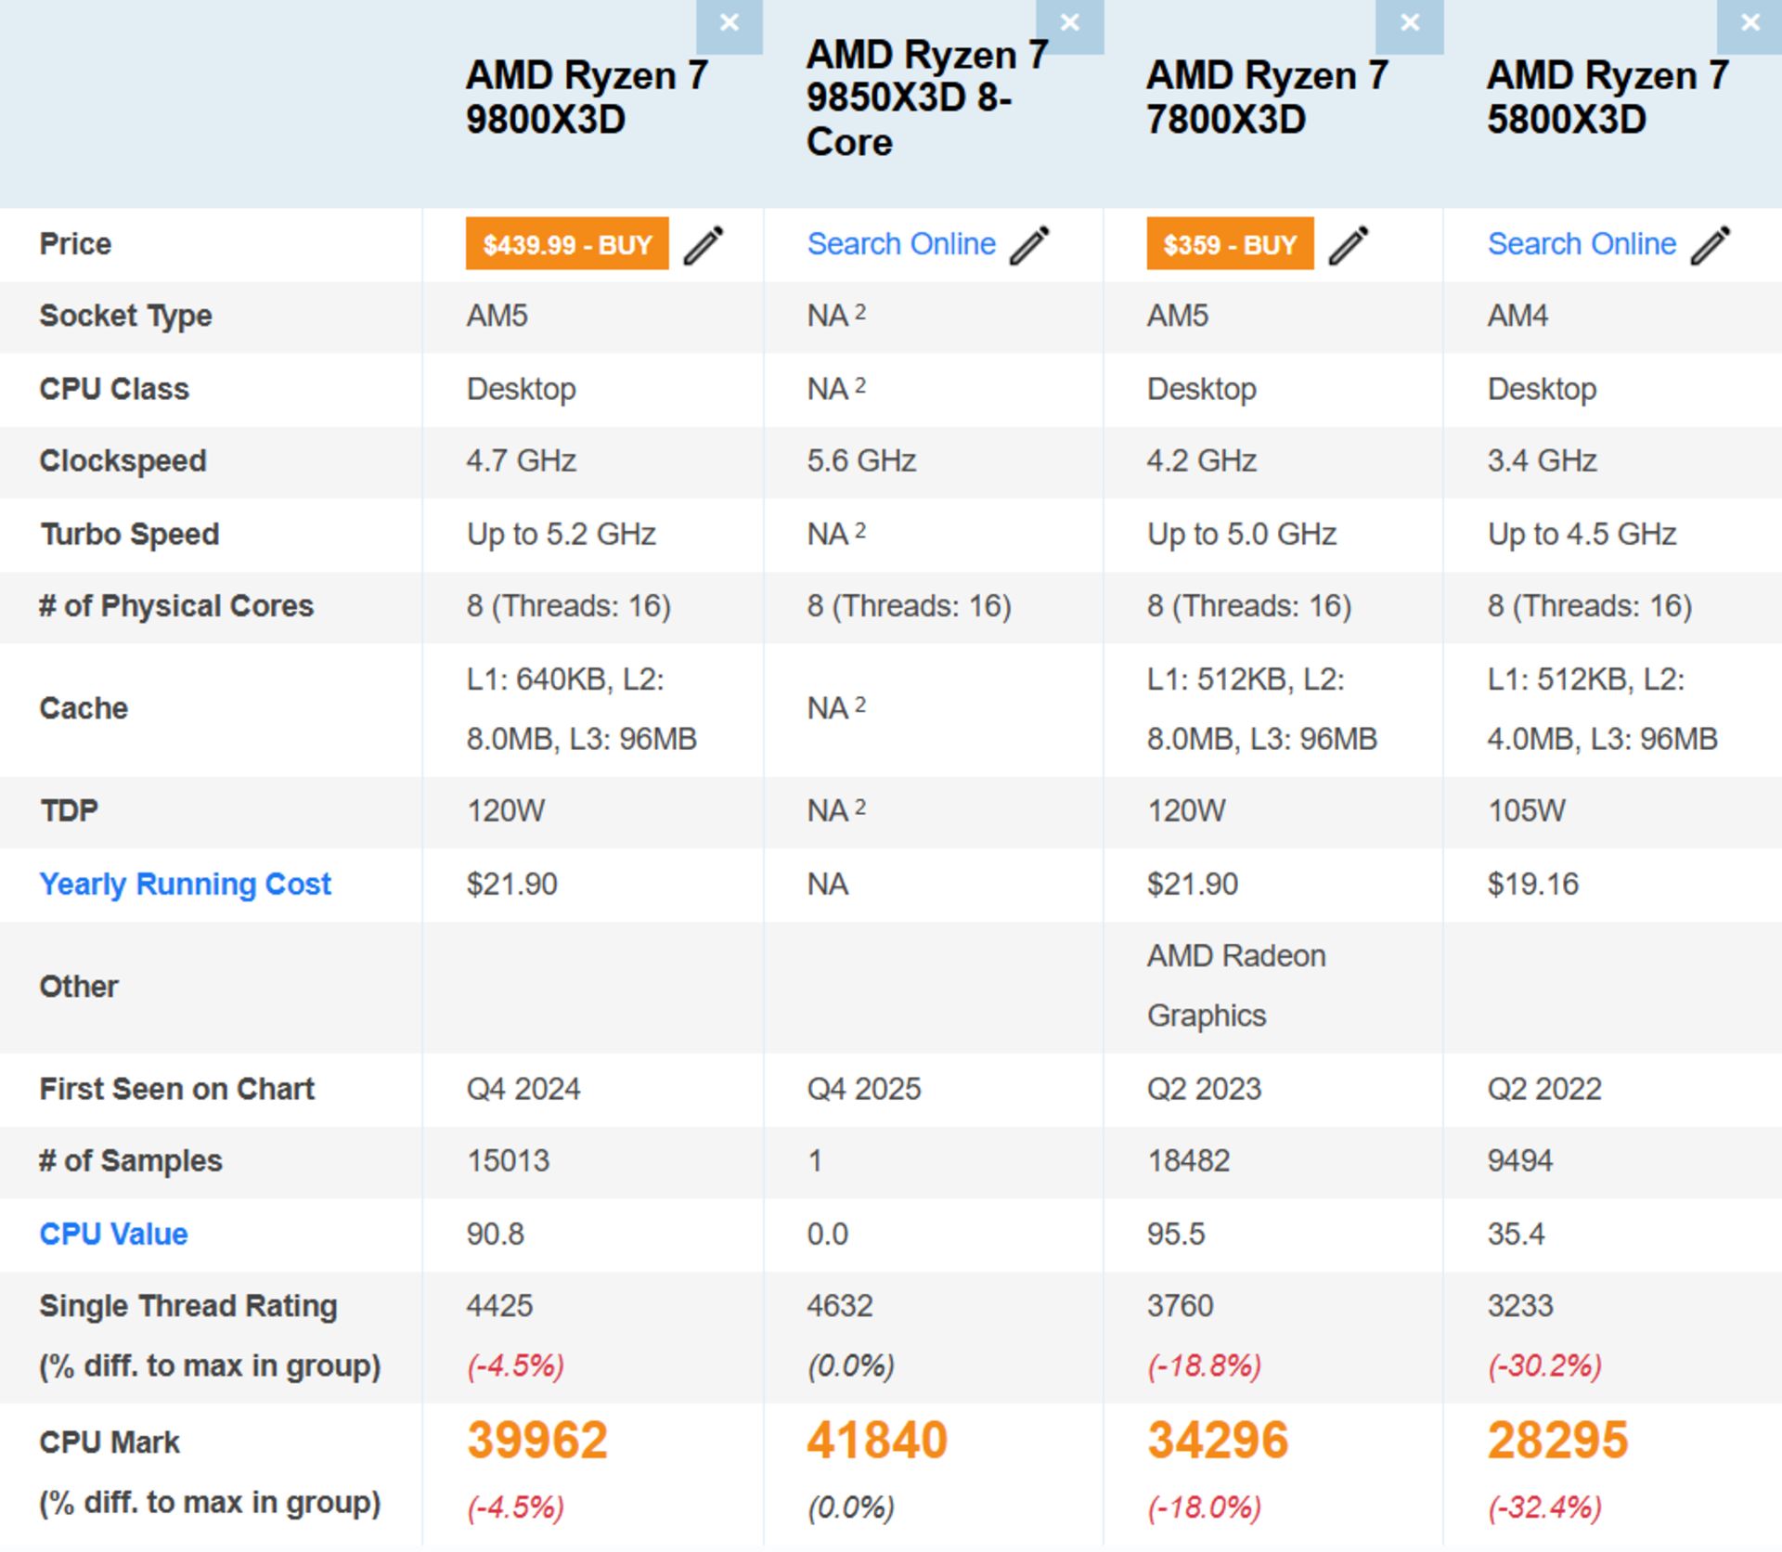Open the CPU Value link
This screenshot has width=1782, height=1552.
[x=112, y=1234]
